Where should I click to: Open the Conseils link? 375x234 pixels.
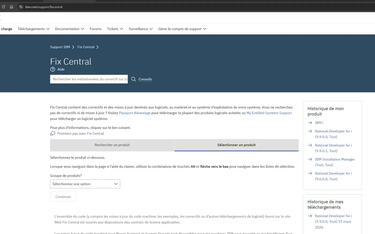(x=145, y=79)
